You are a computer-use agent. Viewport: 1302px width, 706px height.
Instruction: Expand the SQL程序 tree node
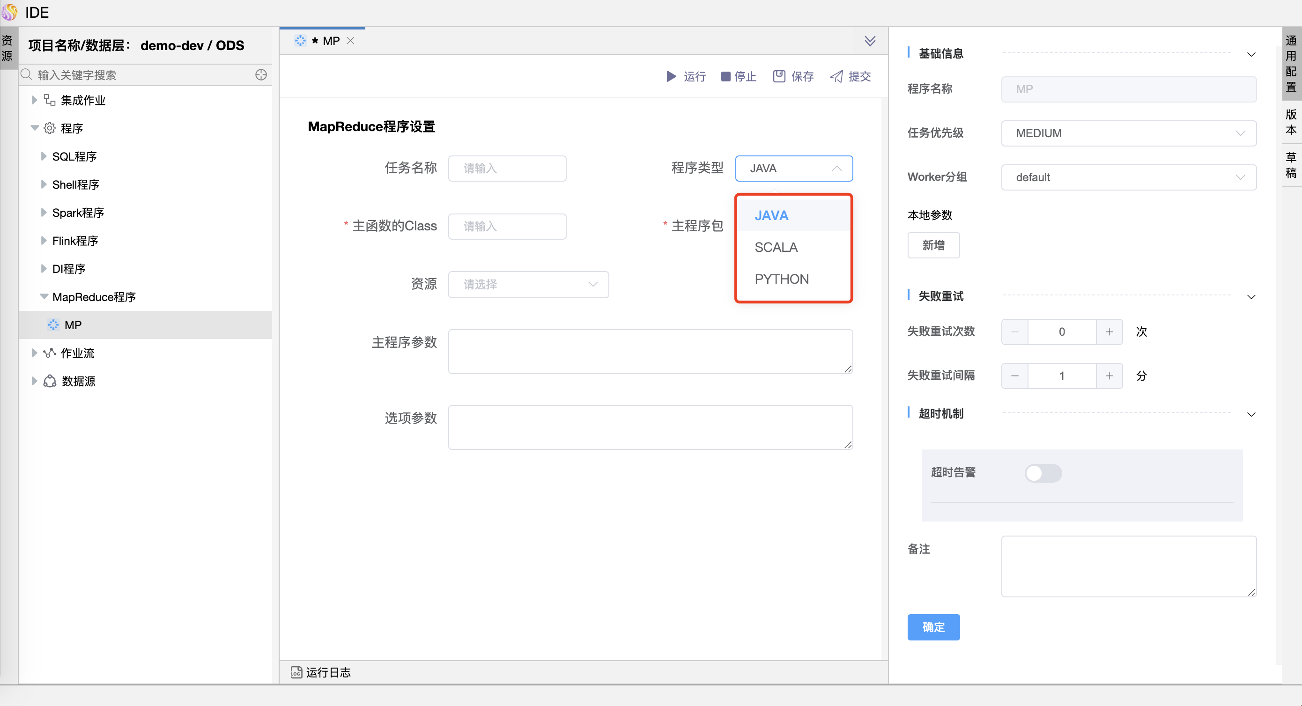click(44, 156)
